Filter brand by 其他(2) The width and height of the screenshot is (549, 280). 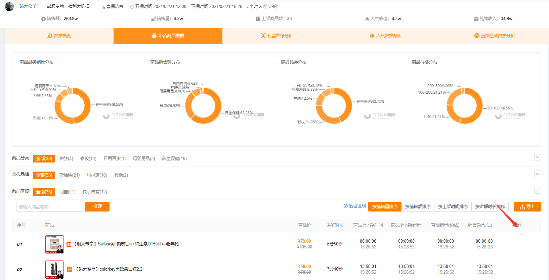click(121, 175)
